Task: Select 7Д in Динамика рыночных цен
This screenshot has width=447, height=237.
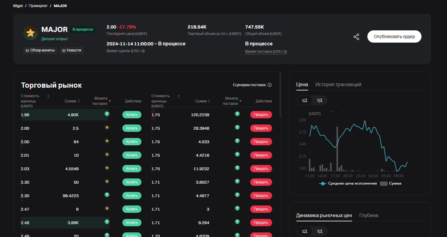Action: [x=319, y=231]
